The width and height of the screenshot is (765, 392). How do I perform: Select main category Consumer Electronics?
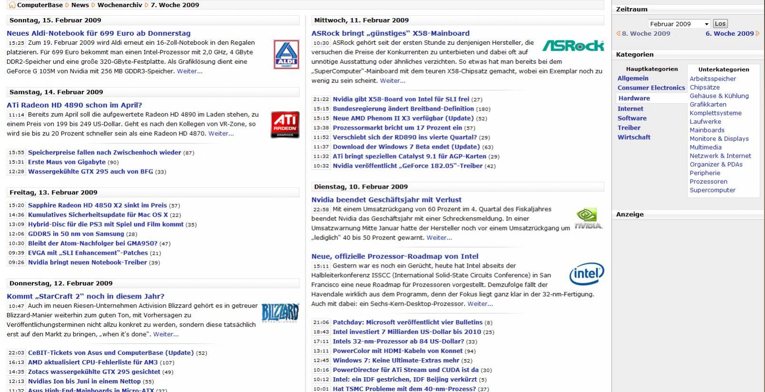click(651, 88)
